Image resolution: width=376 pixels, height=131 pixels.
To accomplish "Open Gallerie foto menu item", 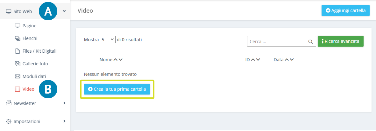I will click(35, 64).
